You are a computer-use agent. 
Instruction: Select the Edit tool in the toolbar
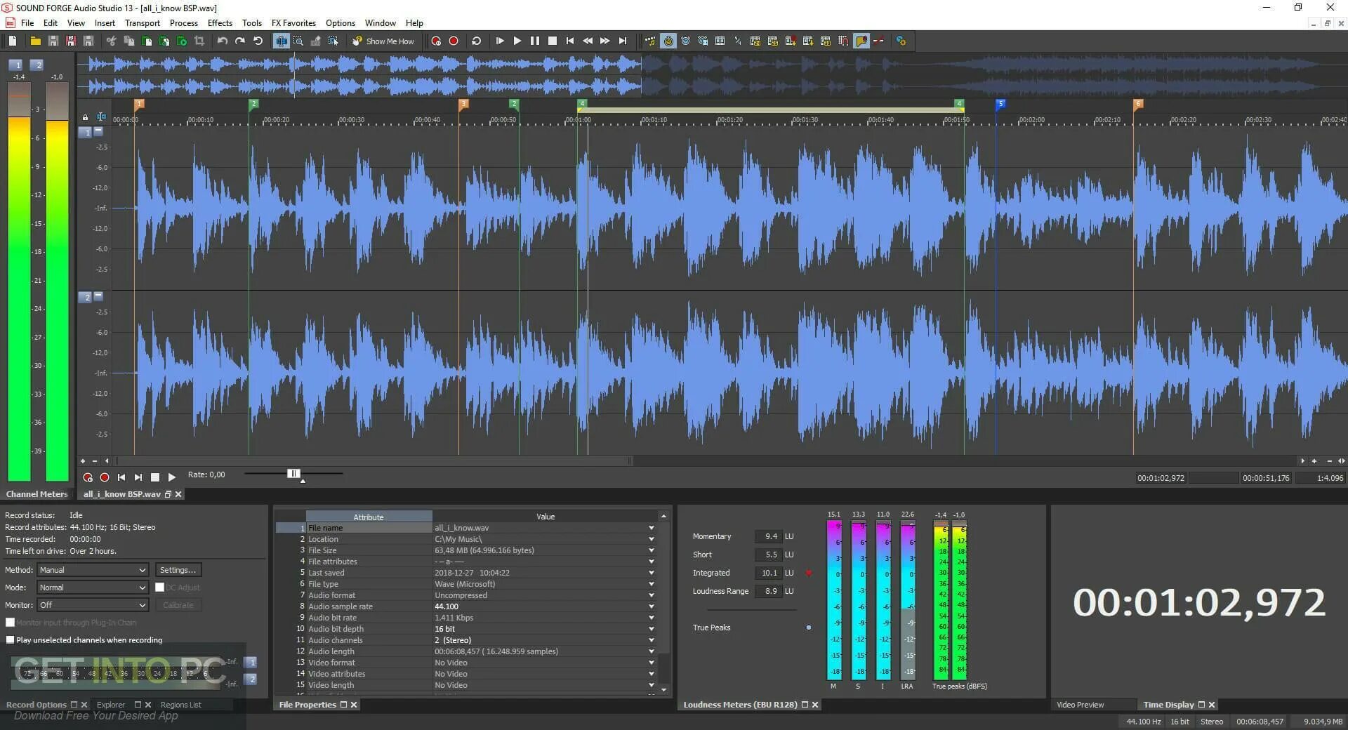tap(281, 41)
